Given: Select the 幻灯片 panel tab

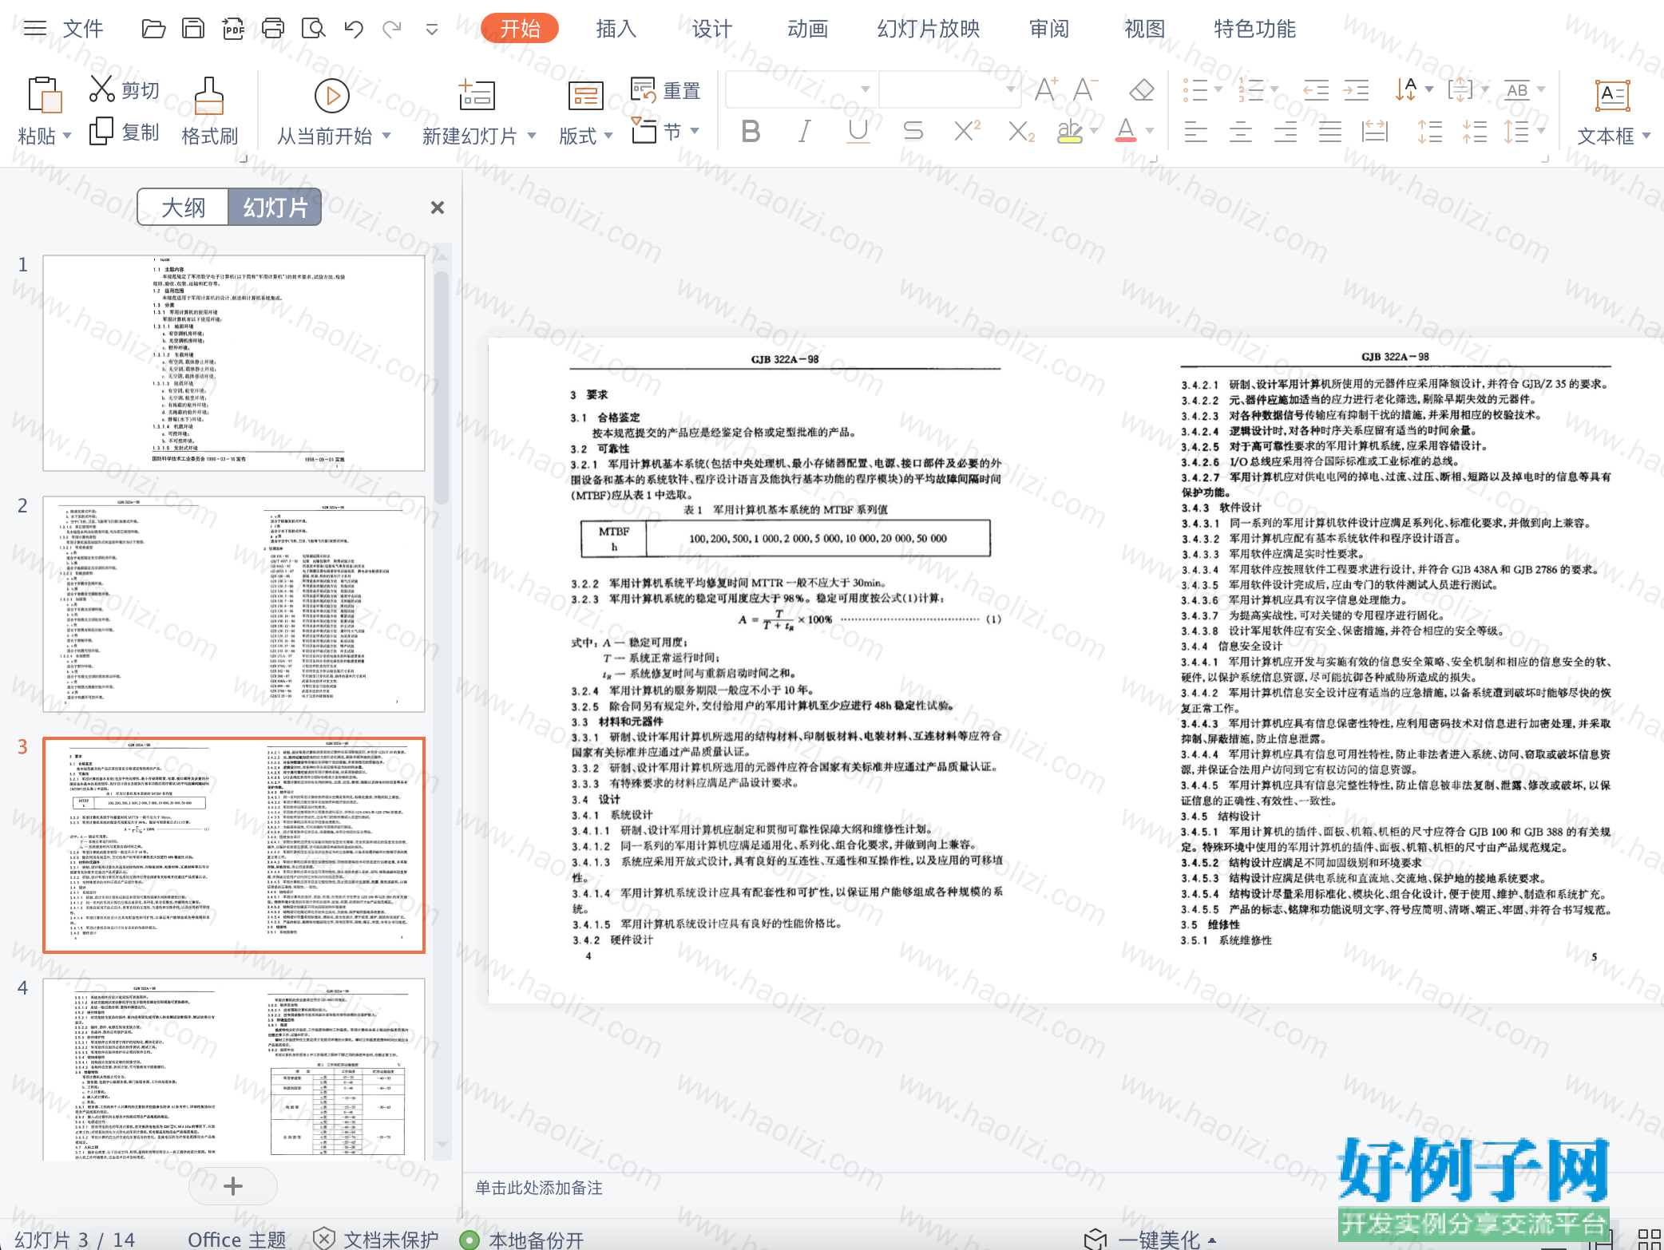Looking at the screenshot, I should point(275,208).
